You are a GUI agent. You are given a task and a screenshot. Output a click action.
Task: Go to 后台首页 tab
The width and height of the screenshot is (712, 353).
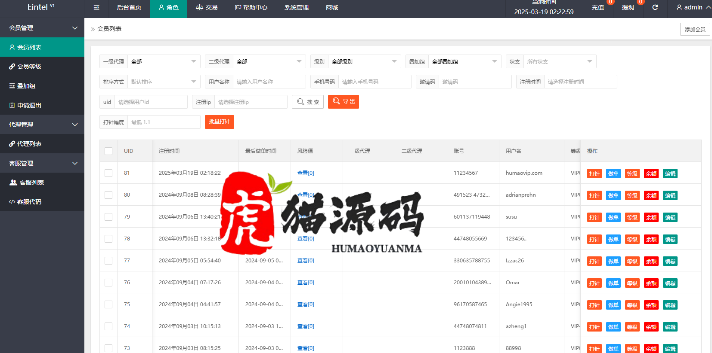[129, 7]
